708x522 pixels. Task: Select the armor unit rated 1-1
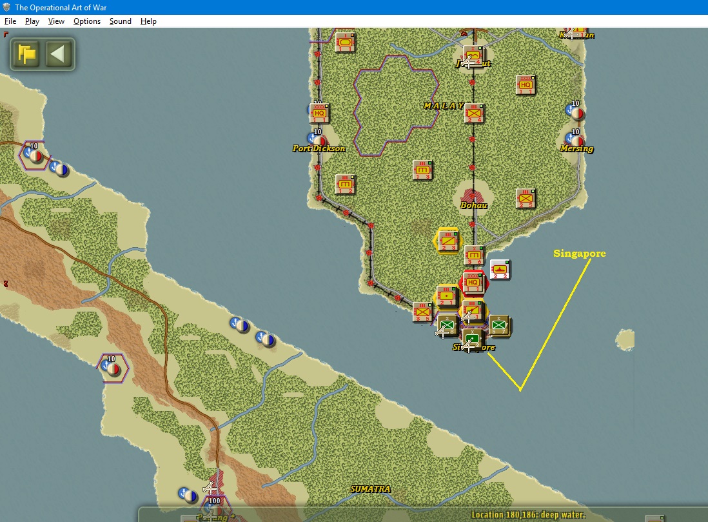[345, 43]
